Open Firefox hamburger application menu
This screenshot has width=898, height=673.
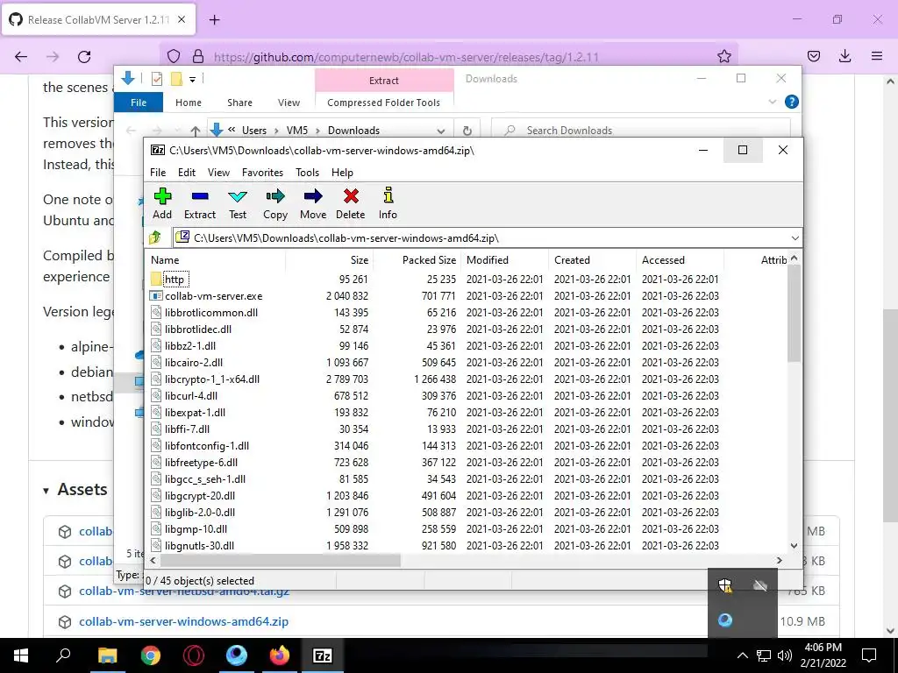[876, 56]
